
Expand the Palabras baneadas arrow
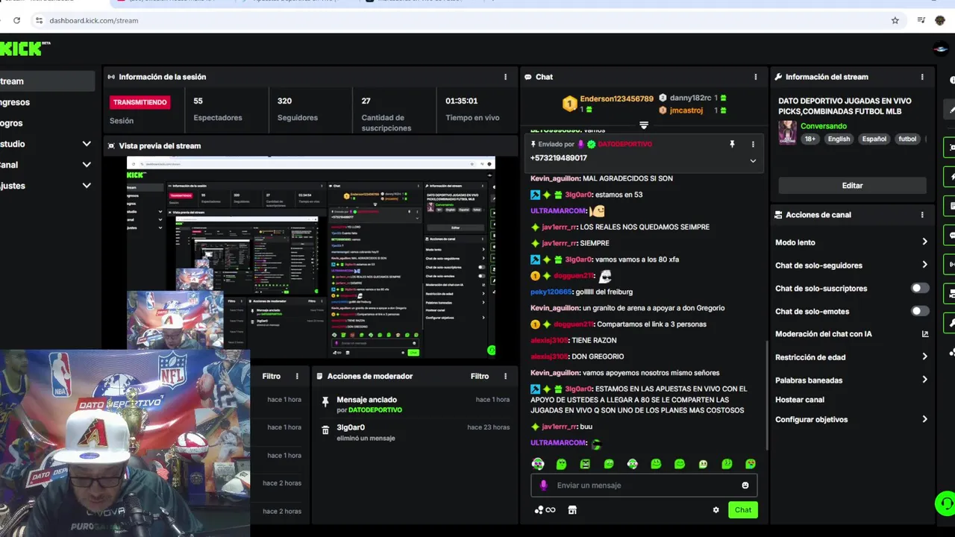[x=924, y=380]
